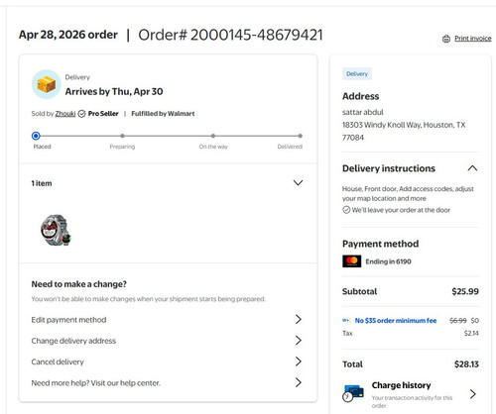Select Change delivery address option

point(167,341)
